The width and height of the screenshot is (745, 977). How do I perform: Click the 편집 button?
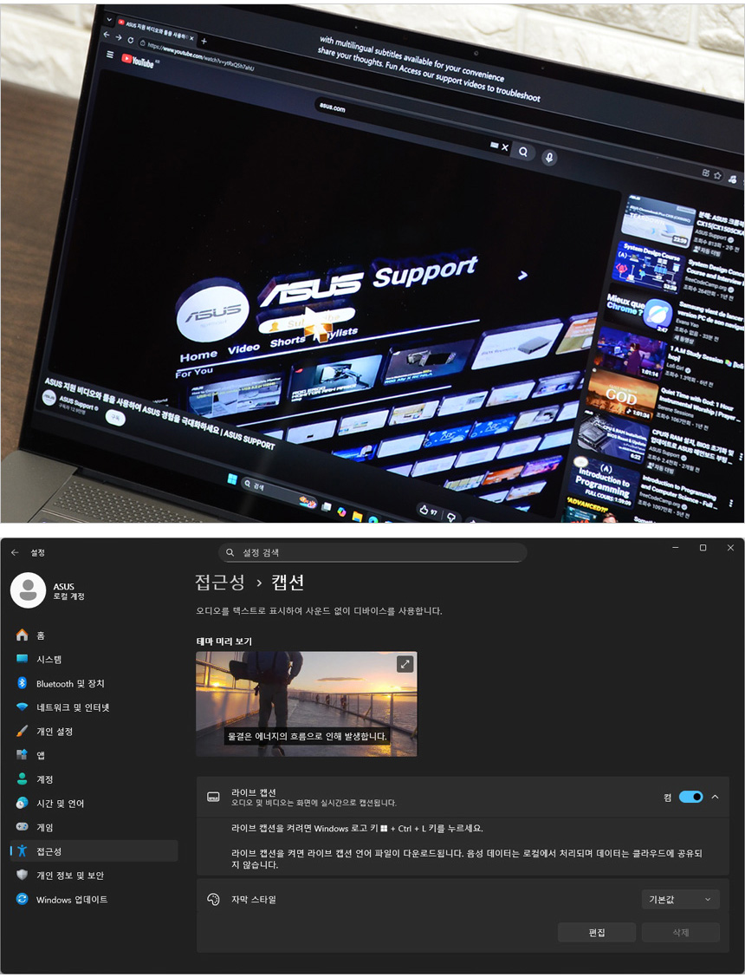tap(597, 933)
